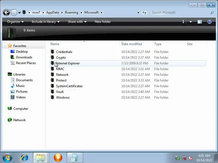218x163 pixels.
Task: Open the network status tray icon
Action: (184, 158)
